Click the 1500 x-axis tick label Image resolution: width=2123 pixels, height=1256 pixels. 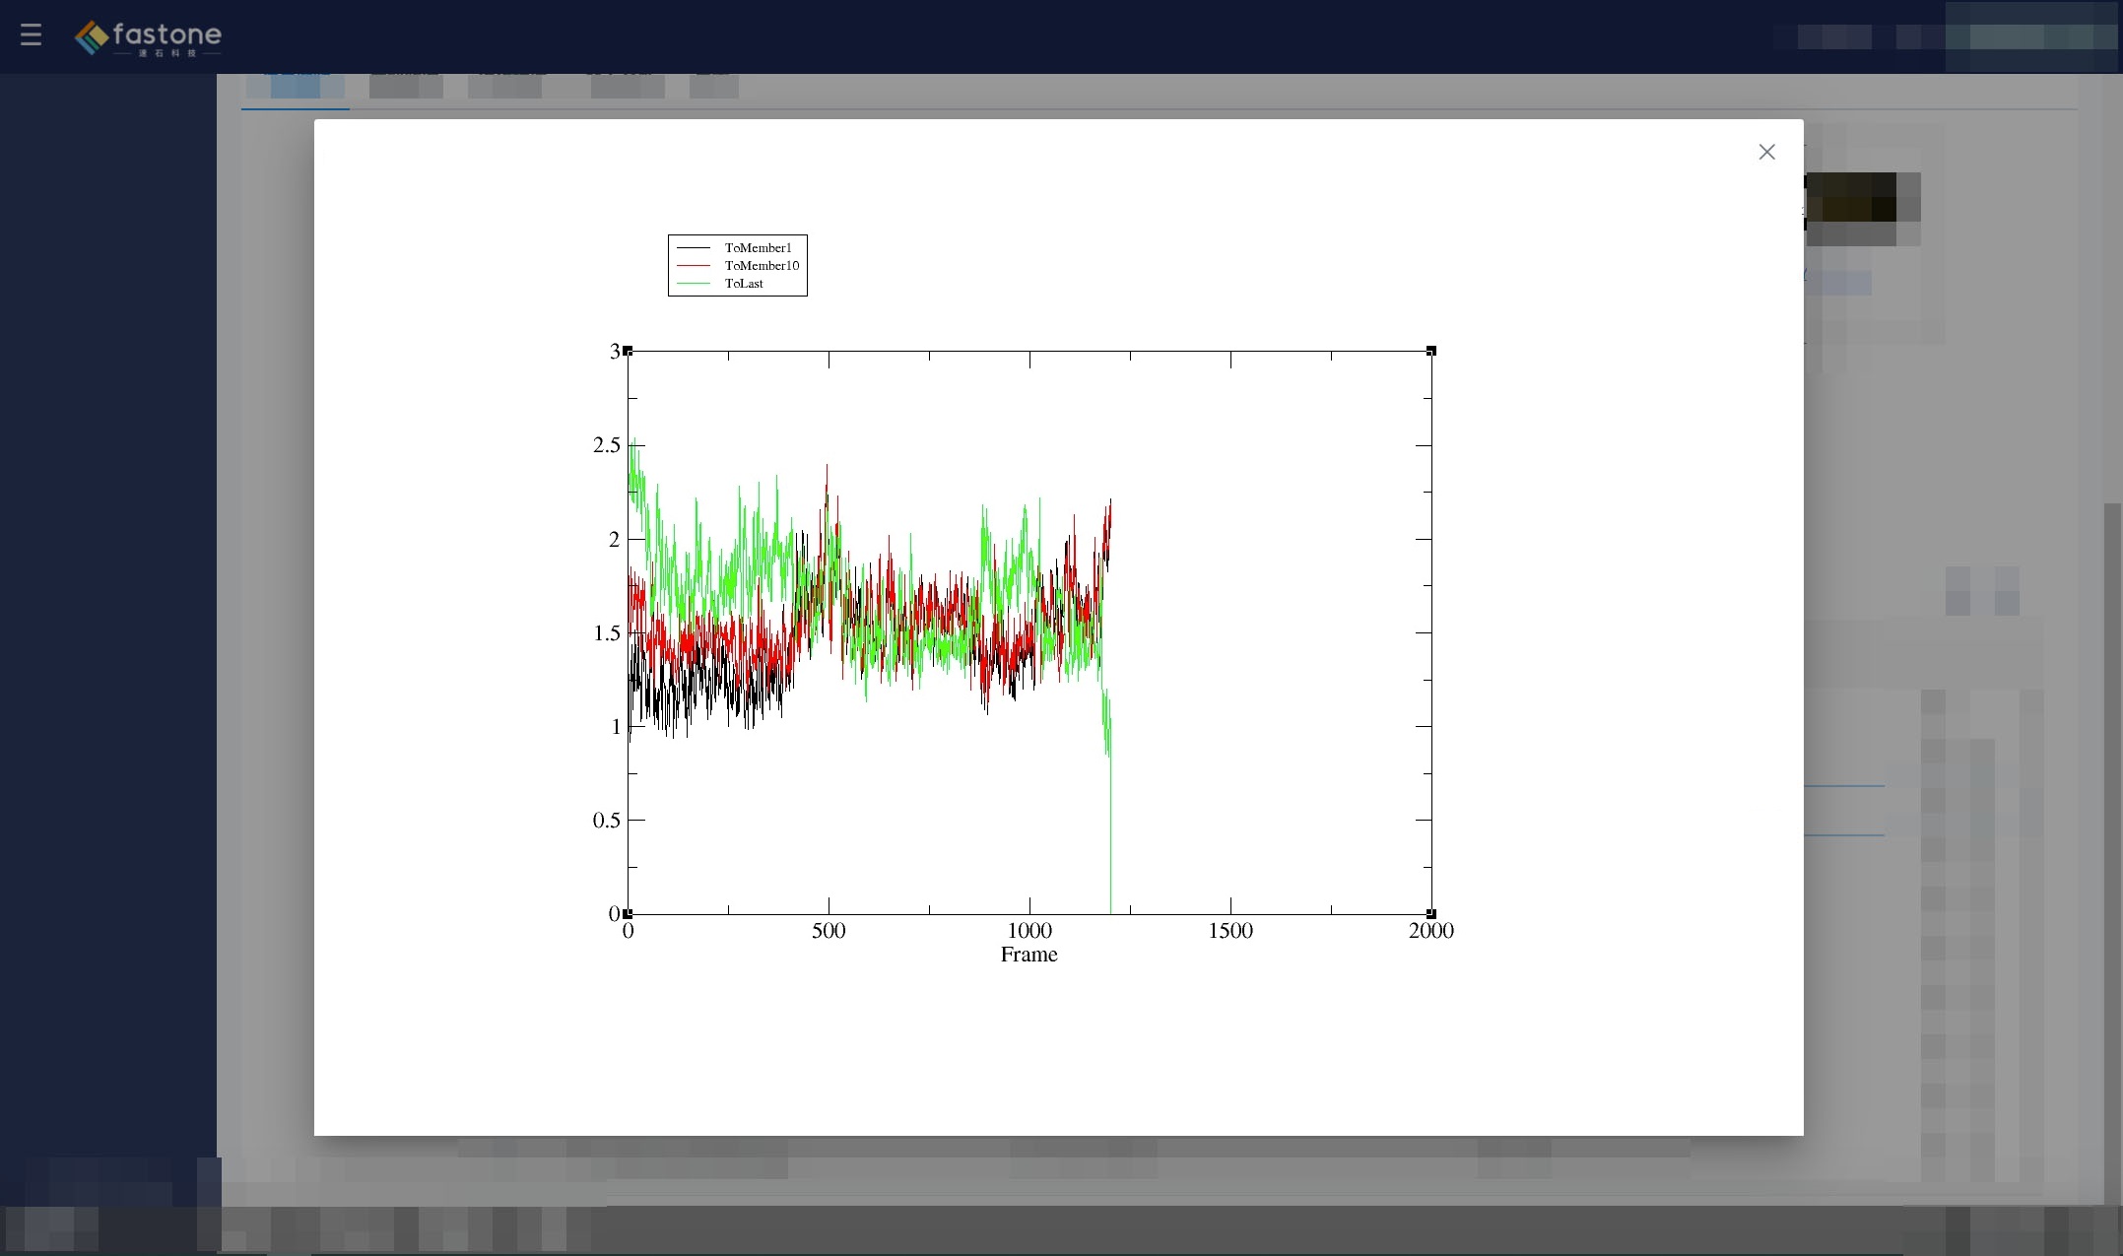(x=1230, y=931)
